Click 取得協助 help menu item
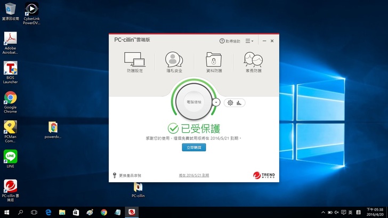Viewport: 388px width, 218px height. point(230,41)
